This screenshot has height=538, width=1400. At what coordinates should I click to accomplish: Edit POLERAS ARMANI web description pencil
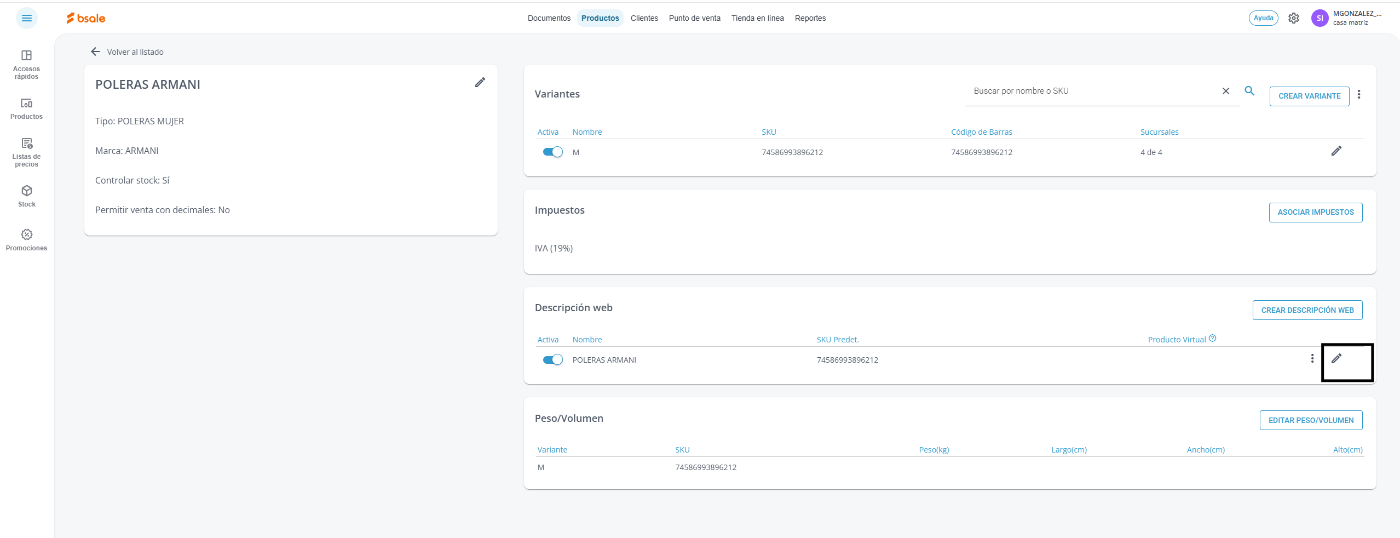click(1336, 358)
